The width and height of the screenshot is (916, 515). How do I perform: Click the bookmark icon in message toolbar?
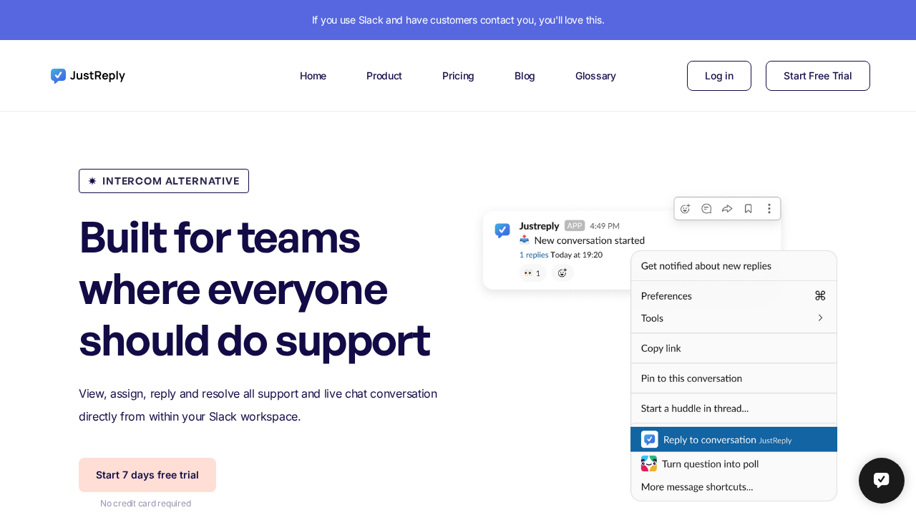pos(748,209)
